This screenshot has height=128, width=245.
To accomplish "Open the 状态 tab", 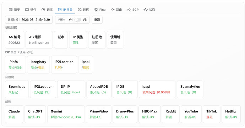I will click(x=149, y=10).
